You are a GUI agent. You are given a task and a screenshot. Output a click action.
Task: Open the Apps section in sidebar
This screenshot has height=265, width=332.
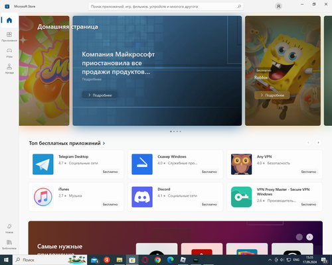[9, 36]
